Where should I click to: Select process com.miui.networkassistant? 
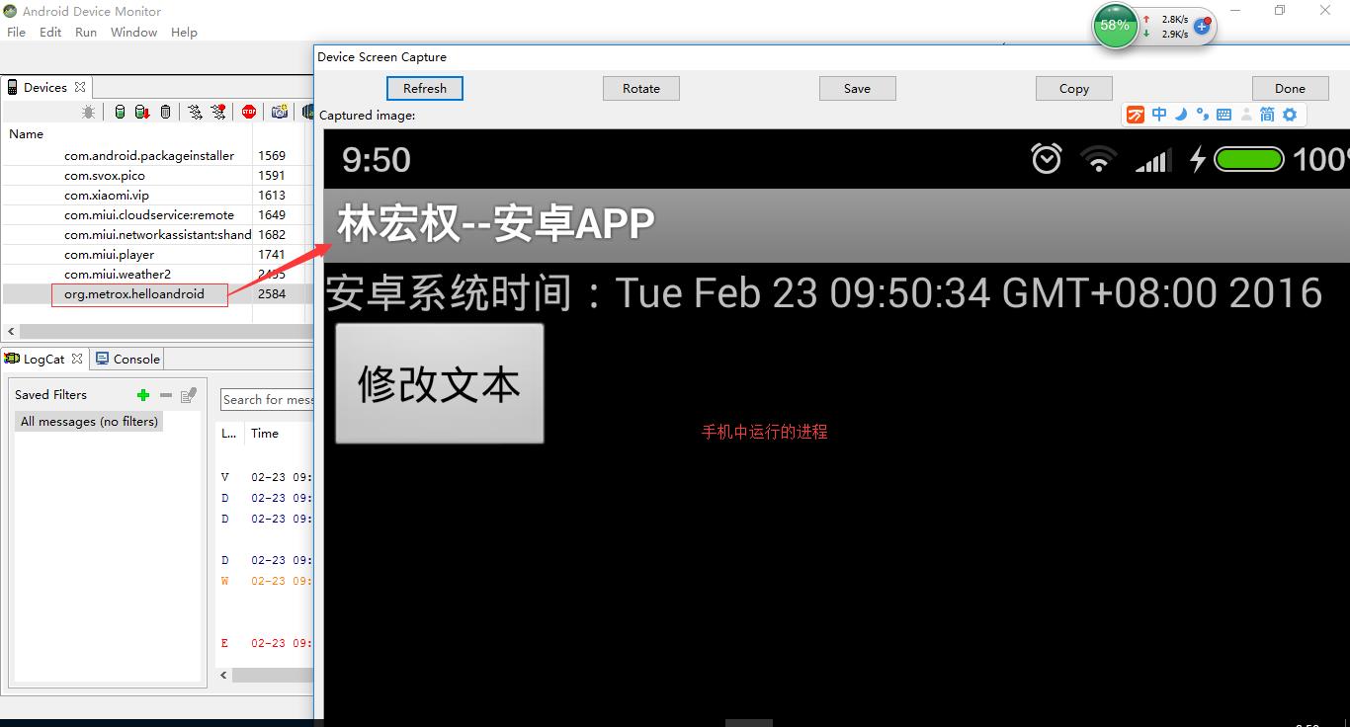[x=158, y=234]
